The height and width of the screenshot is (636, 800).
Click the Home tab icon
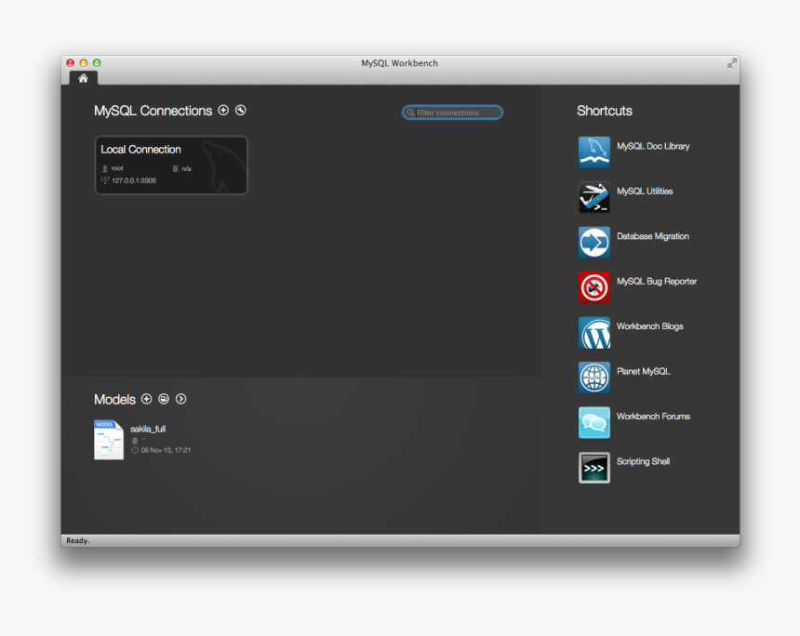[83, 78]
